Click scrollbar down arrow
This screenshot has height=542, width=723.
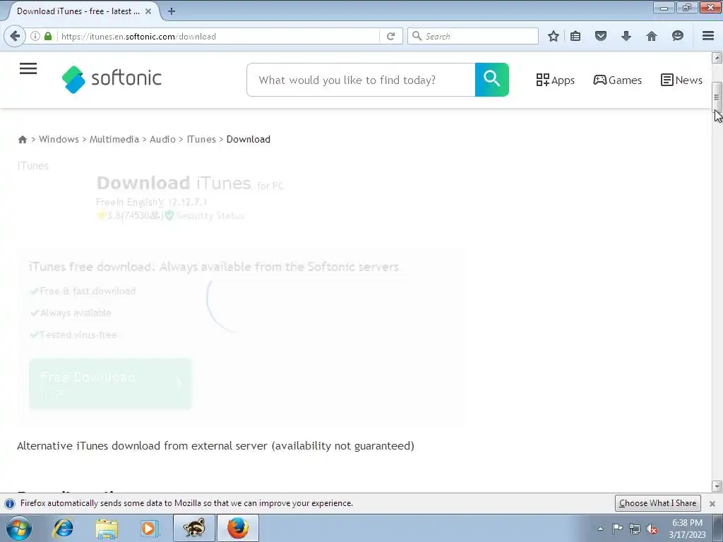click(717, 486)
